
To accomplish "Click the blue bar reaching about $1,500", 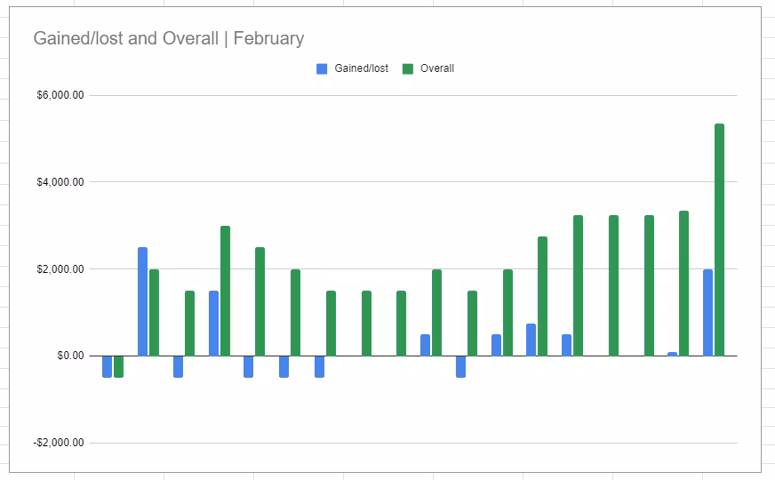I will (x=213, y=324).
